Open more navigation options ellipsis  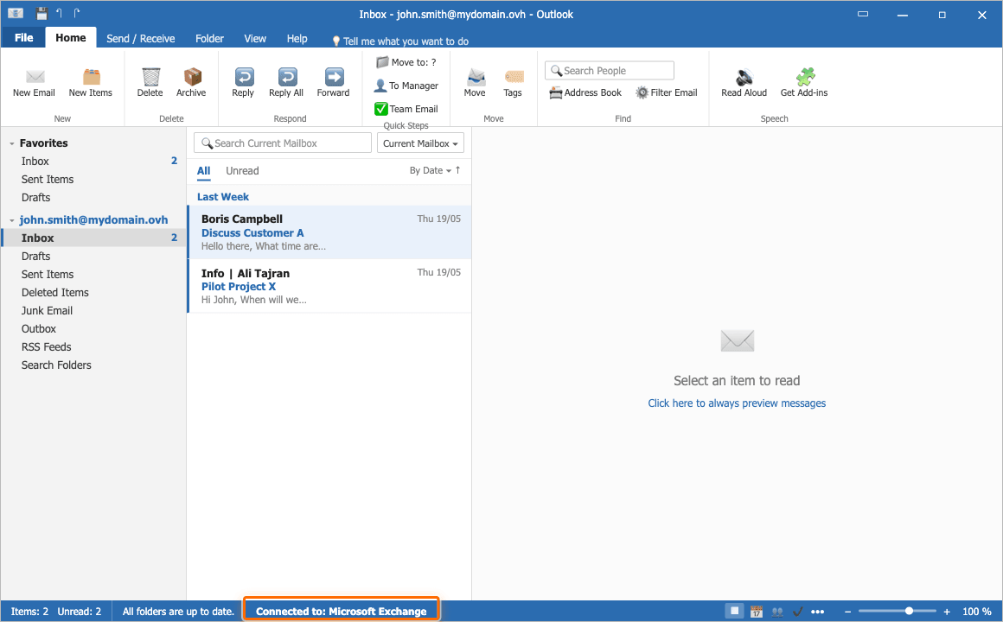click(x=817, y=612)
